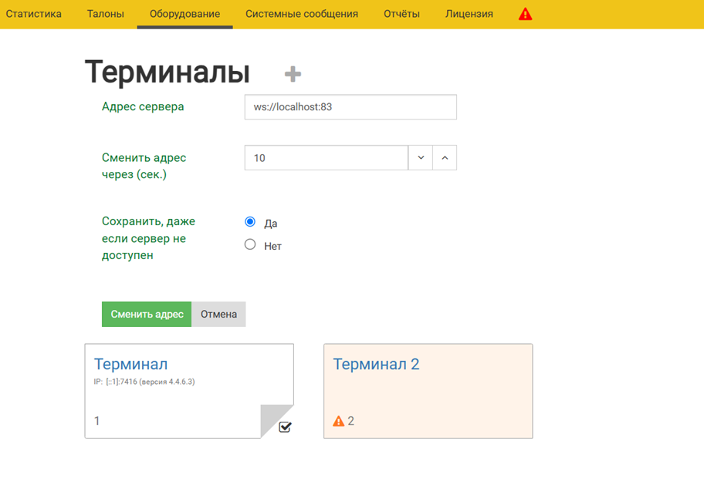Screen dimensions: 704x478
Task: Open the Терминал title link
Action: click(x=130, y=364)
